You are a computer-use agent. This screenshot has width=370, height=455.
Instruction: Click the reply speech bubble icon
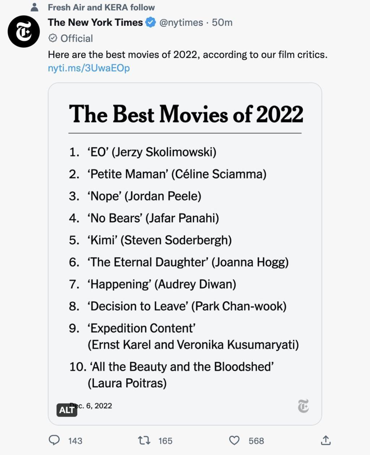54,440
